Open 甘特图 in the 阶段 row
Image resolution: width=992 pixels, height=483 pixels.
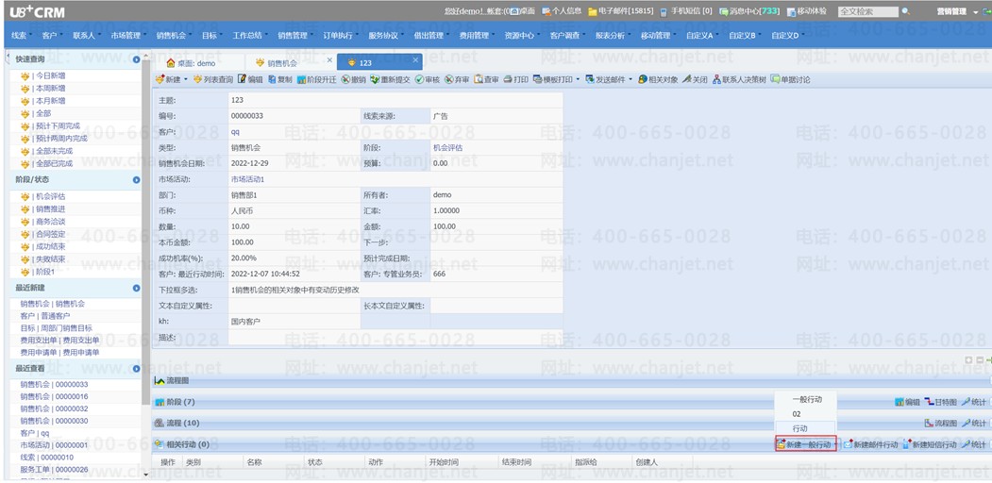click(x=941, y=402)
